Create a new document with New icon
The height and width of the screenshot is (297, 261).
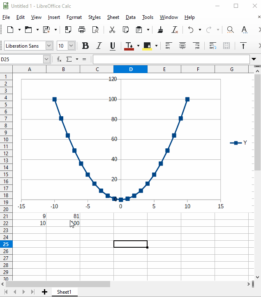click(x=10, y=30)
